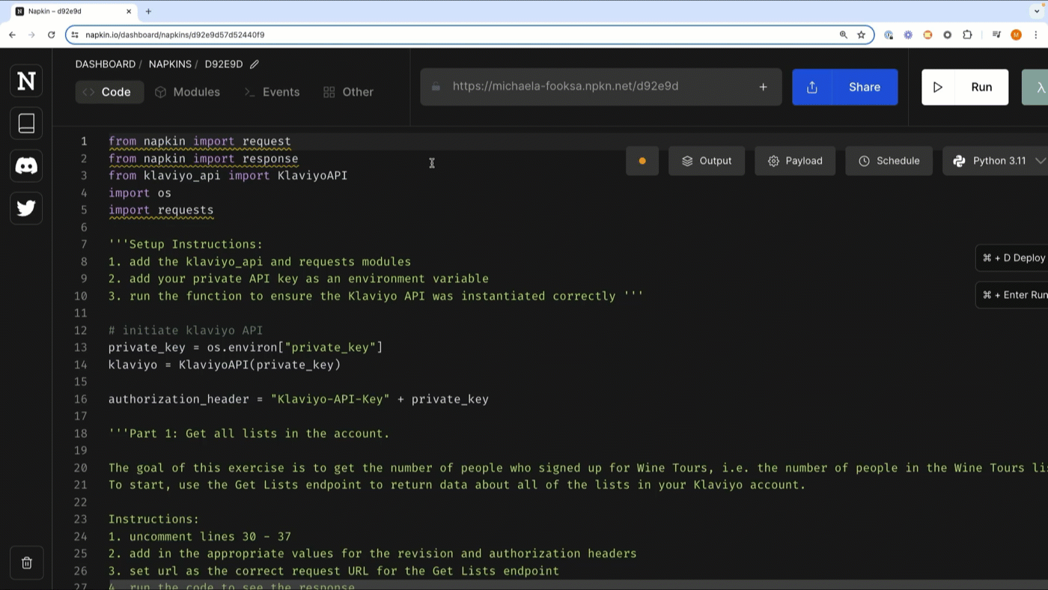Click the blue padlock extension icon
This screenshot has height=590, width=1048.
[x=889, y=34]
